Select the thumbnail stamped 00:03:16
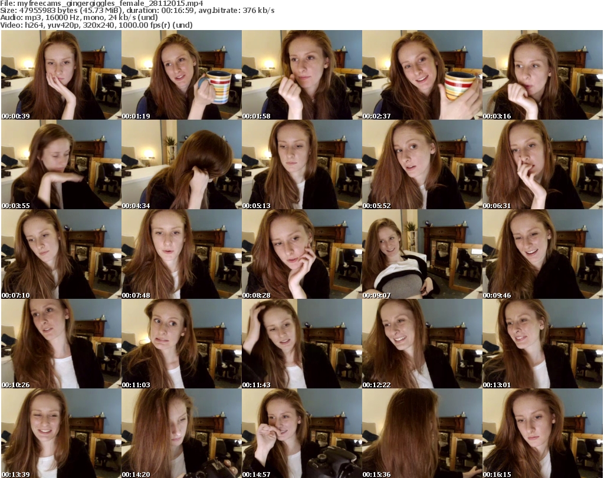 pyautogui.click(x=543, y=75)
